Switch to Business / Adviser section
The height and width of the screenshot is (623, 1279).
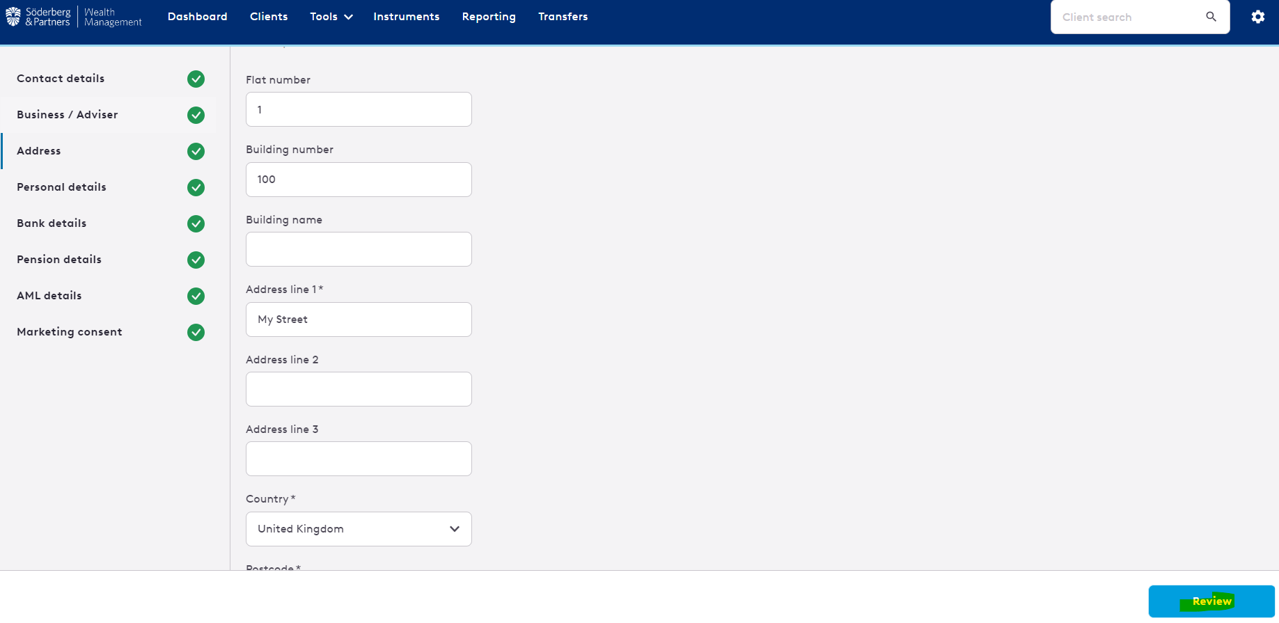click(x=67, y=115)
